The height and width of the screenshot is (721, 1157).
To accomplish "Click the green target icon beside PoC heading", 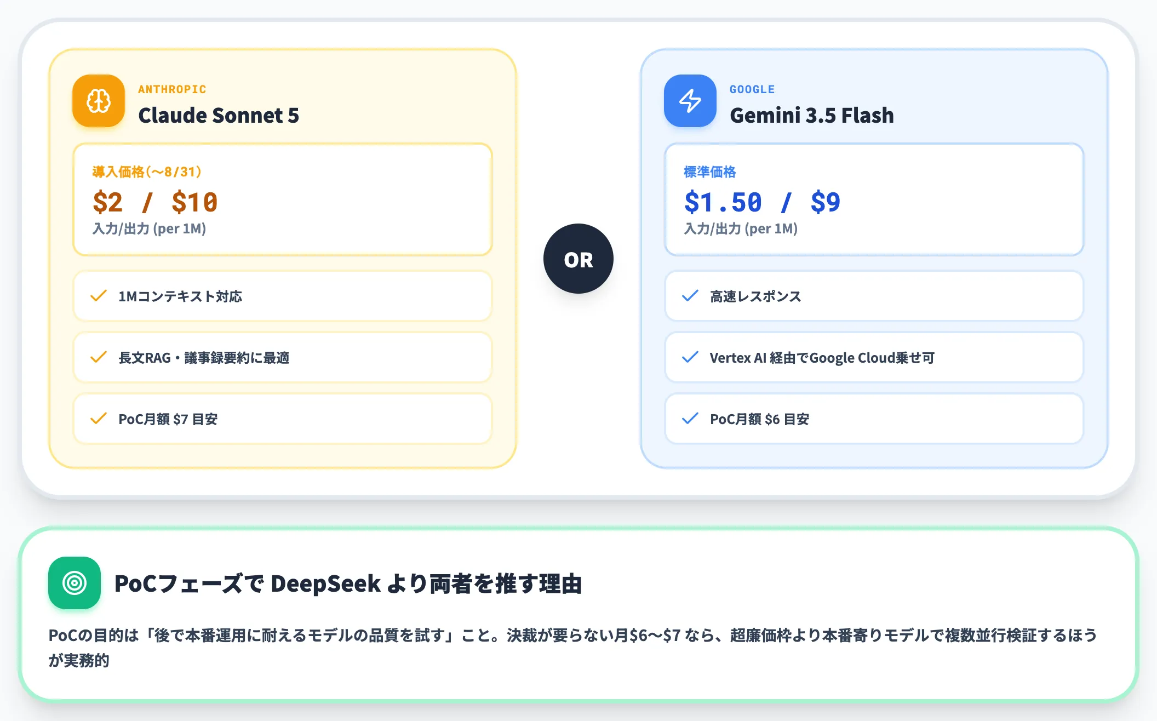I will tap(75, 583).
